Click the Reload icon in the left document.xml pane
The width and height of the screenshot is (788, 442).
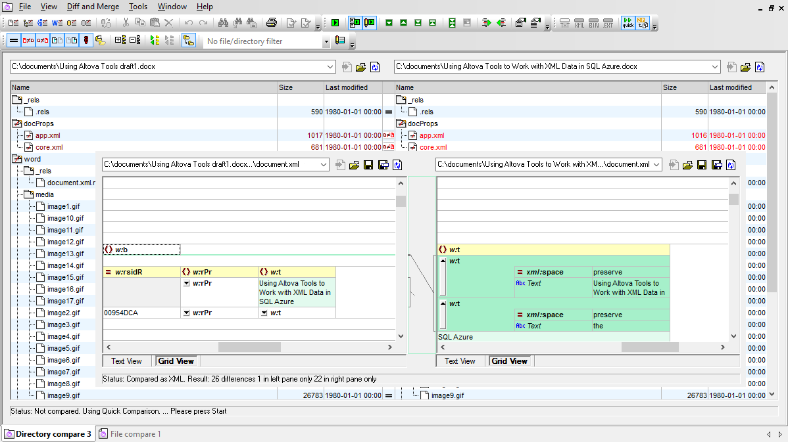pos(397,165)
